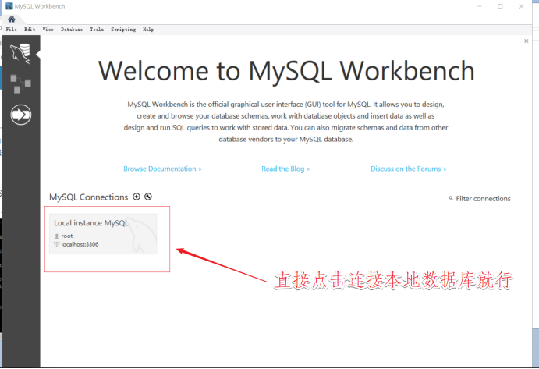Click the MySQL Workbench title bar app icon
Viewport: 539px width, 369px height.
pos(9,6)
